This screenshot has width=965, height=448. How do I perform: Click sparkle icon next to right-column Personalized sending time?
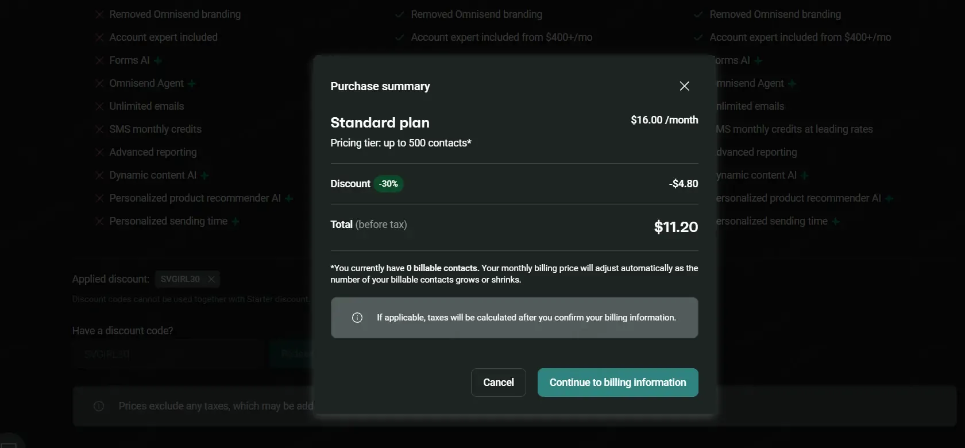pyautogui.click(x=836, y=222)
